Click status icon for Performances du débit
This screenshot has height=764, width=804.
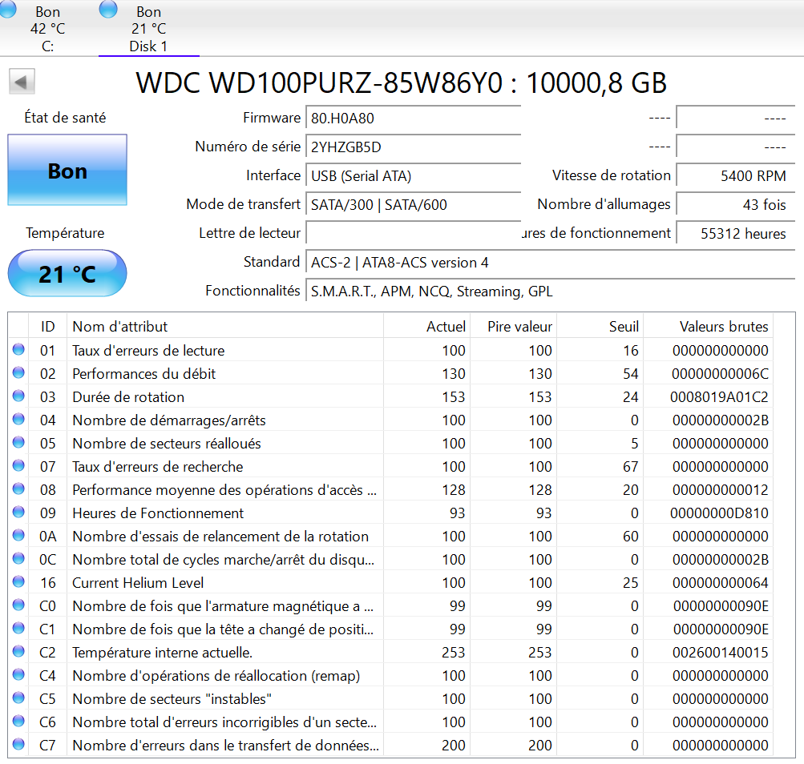click(x=18, y=372)
